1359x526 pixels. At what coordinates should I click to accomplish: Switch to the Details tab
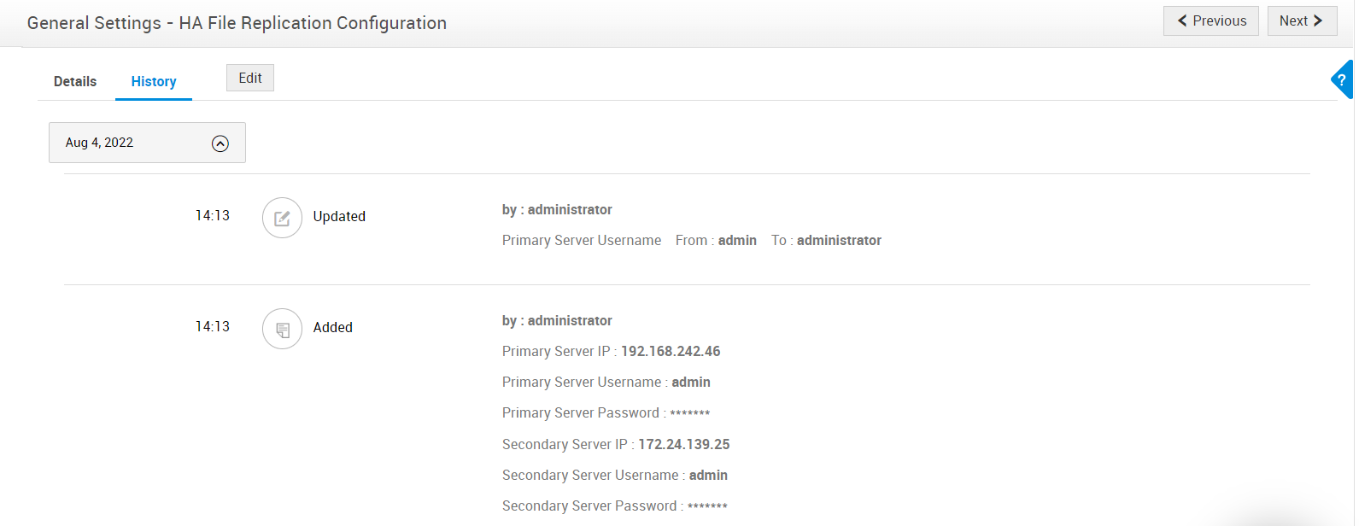tap(75, 81)
